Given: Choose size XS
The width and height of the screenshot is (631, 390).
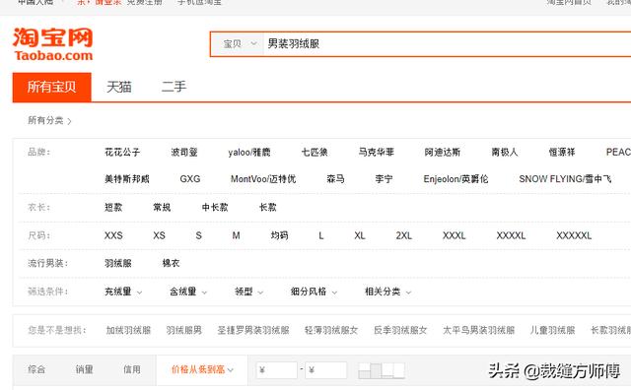Looking at the screenshot, I should point(159,235).
